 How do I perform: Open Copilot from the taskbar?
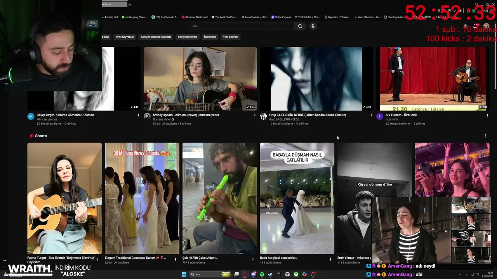click(304, 274)
